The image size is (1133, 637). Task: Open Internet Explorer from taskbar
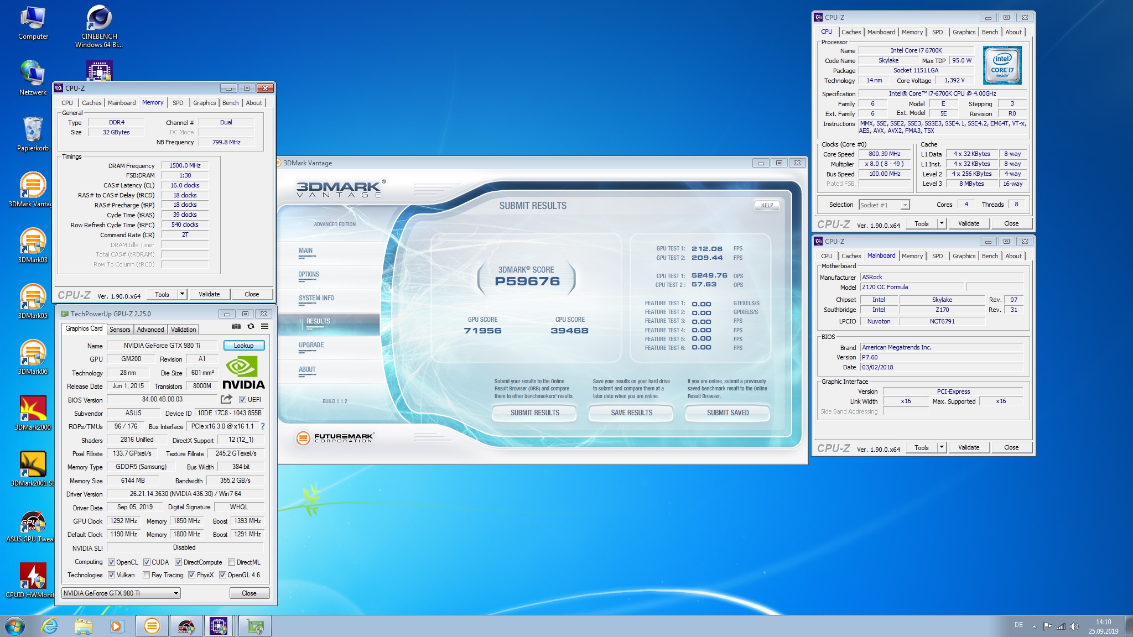coord(50,626)
